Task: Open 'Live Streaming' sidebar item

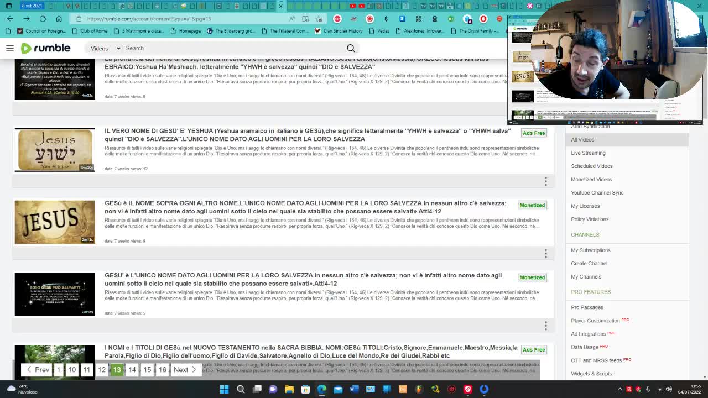Action: click(x=588, y=153)
